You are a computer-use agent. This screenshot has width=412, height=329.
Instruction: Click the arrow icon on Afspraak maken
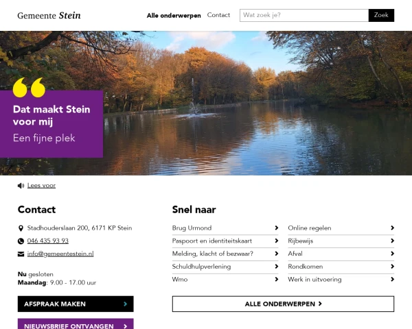tap(126, 304)
